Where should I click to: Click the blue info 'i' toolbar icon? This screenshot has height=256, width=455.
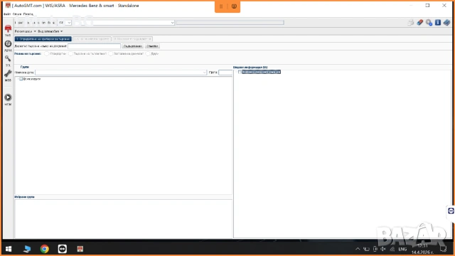[x=438, y=23]
